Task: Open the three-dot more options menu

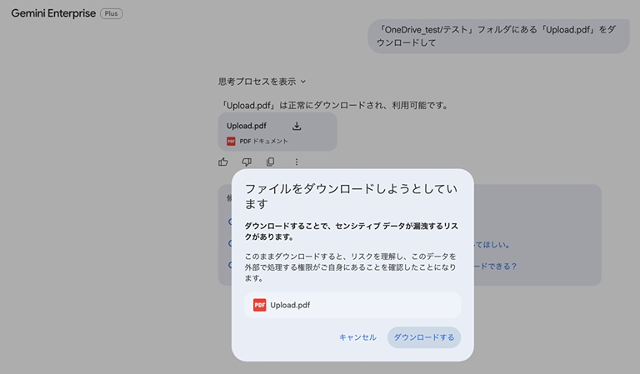Action: (297, 162)
